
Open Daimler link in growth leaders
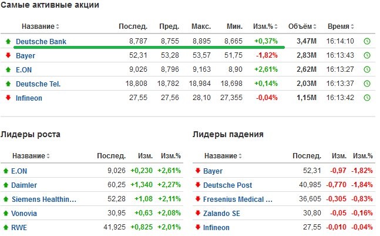pos(24,185)
